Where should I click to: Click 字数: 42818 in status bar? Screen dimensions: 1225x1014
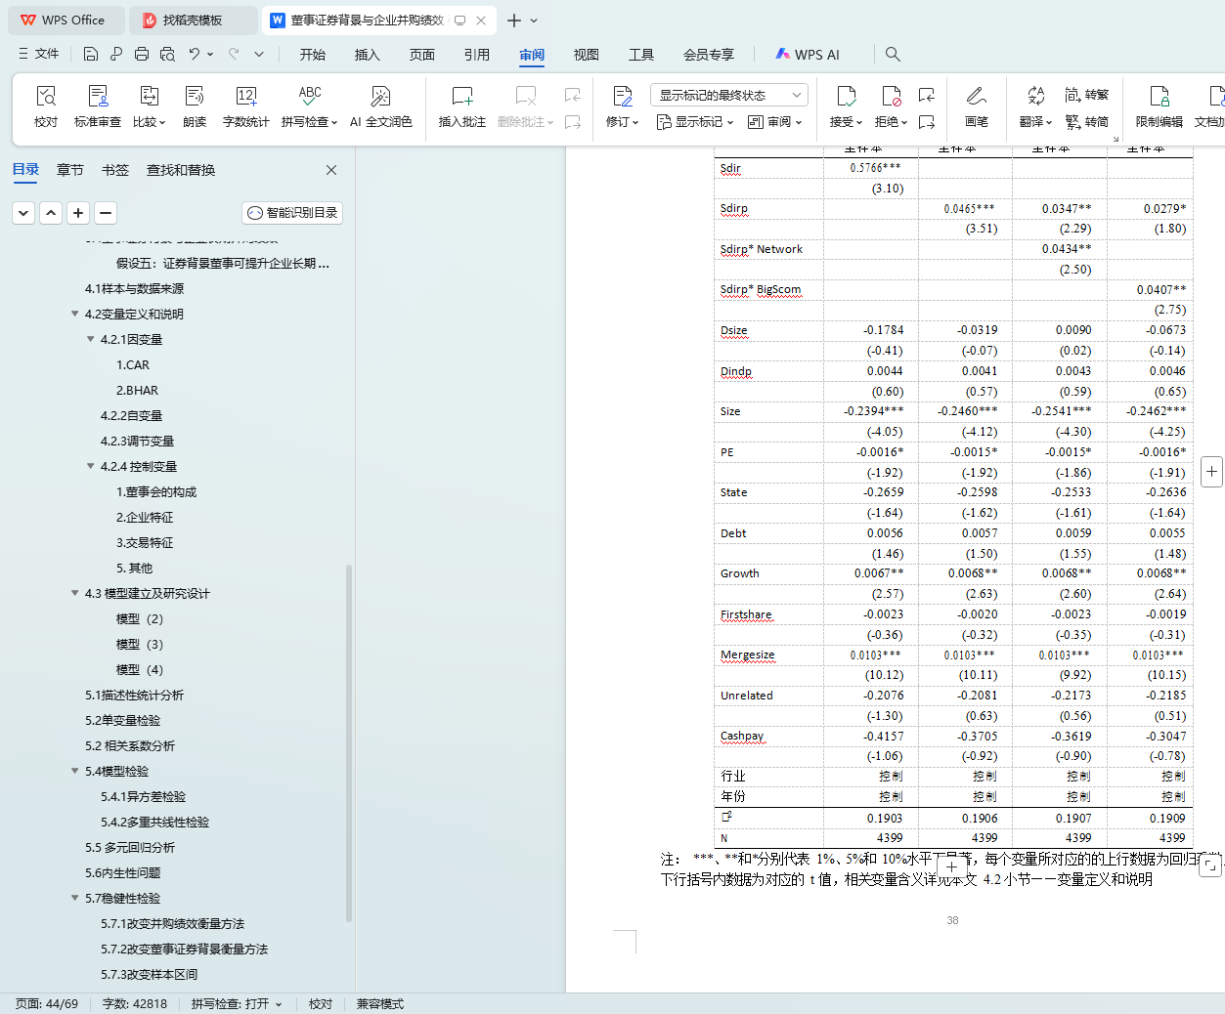pos(135,1003)
